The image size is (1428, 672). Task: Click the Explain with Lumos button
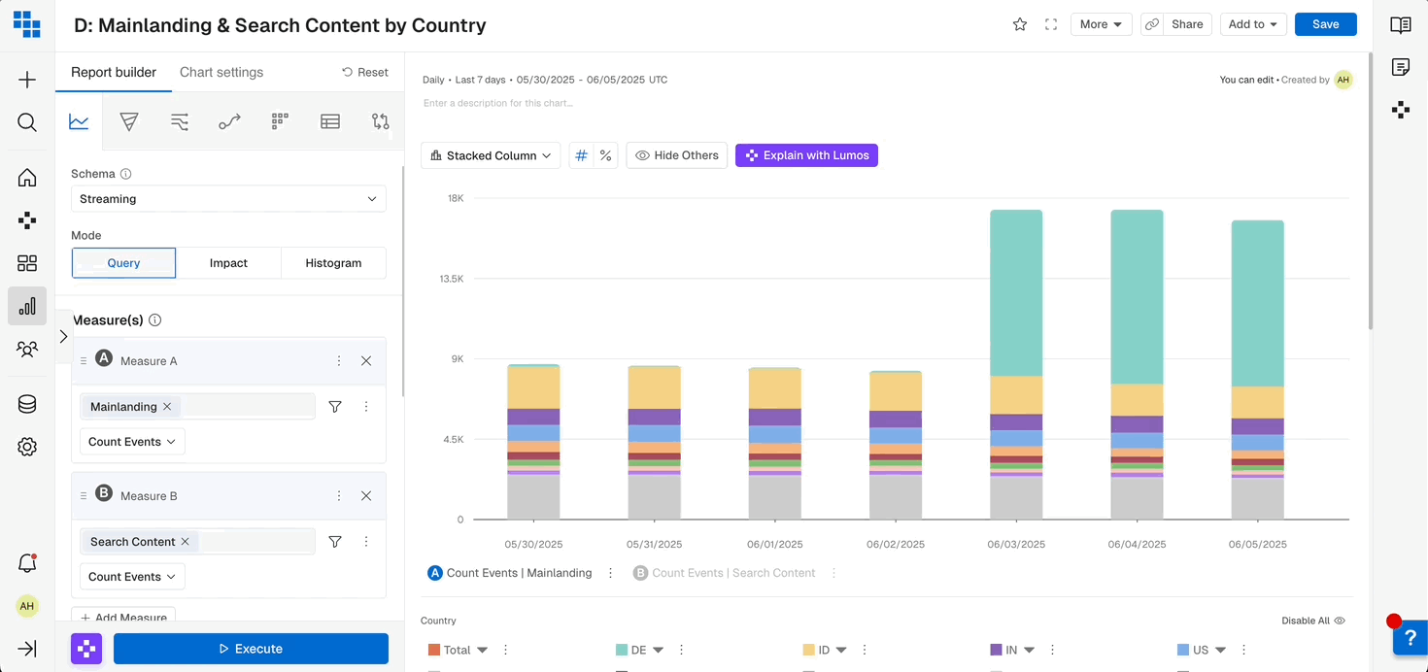coord(806,155)
